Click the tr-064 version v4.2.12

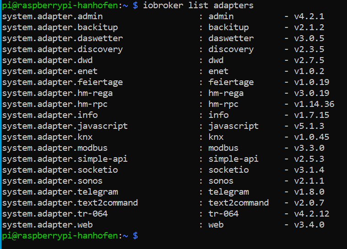(x=312, y=214)
